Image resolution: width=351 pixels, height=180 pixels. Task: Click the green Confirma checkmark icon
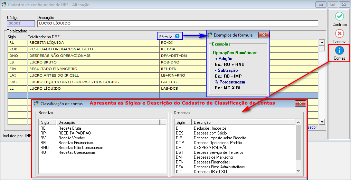click(x=339, y=16)
